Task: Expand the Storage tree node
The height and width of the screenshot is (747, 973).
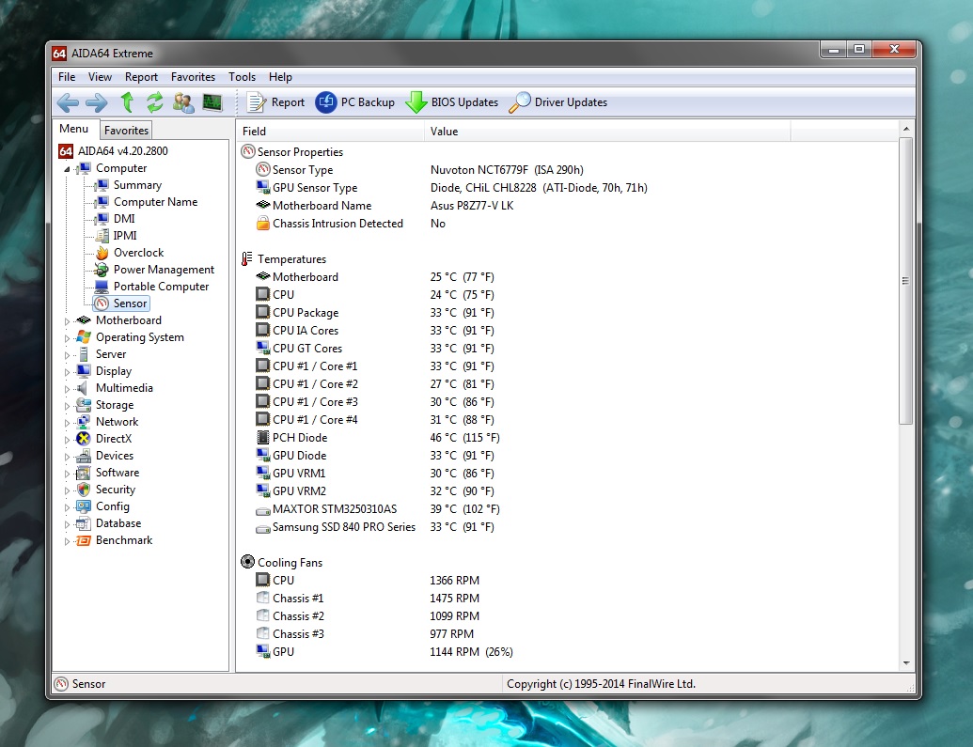Action: click(67, 406)
